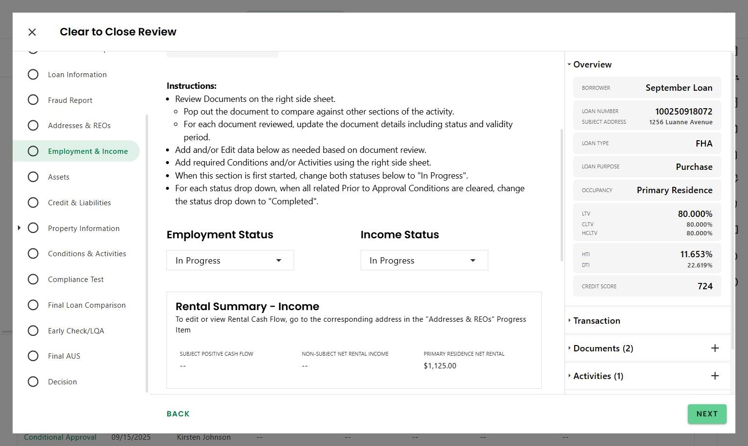Collapse the Overview section
748x446 pixels.
pos(569,65)
